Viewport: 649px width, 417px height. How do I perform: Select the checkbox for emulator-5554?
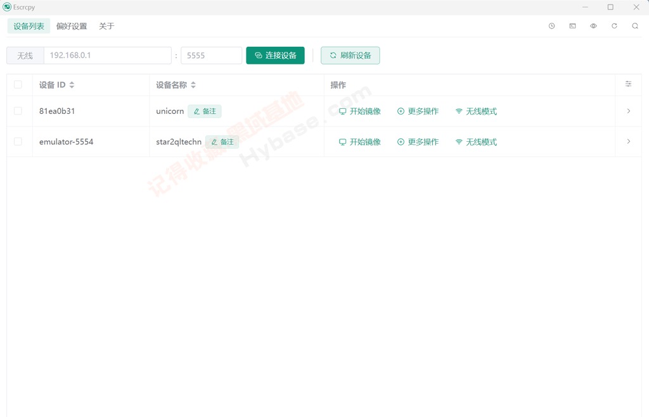18,142
